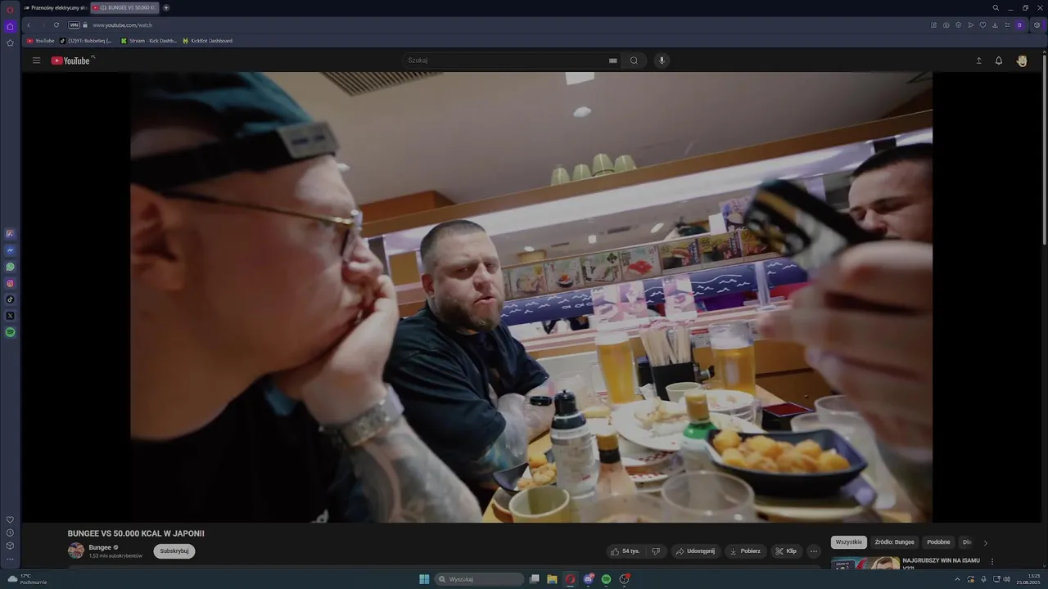The image size is (1048, 589).
Task: Open the star bookmarks icon in the sidebar
Action: [x=10, y=43]
